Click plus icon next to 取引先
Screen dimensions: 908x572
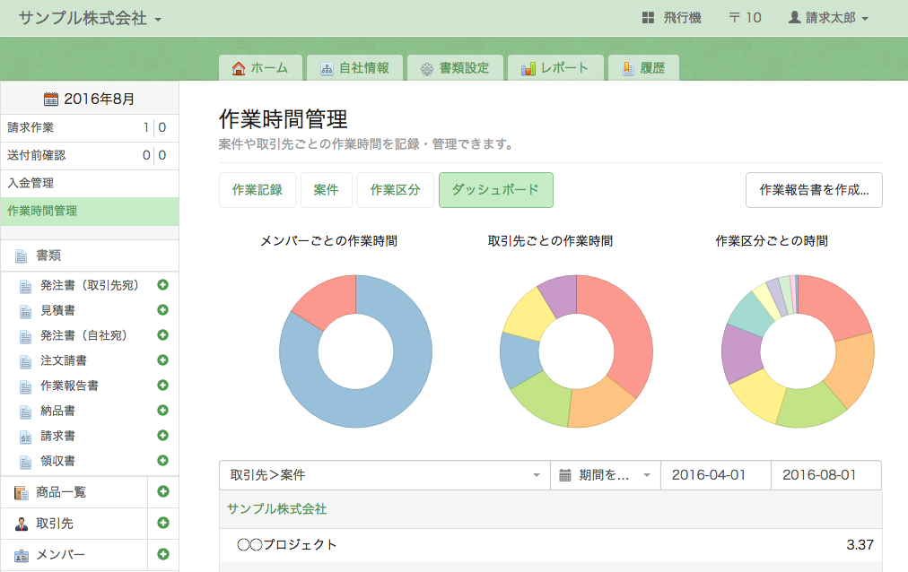[163, 523]
